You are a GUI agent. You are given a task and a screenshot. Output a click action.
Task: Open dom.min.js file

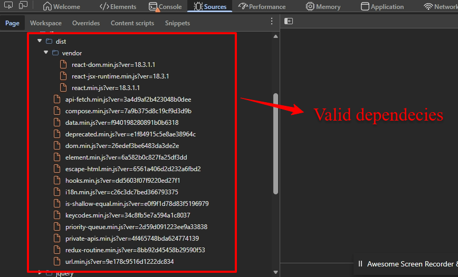point(122,146)
